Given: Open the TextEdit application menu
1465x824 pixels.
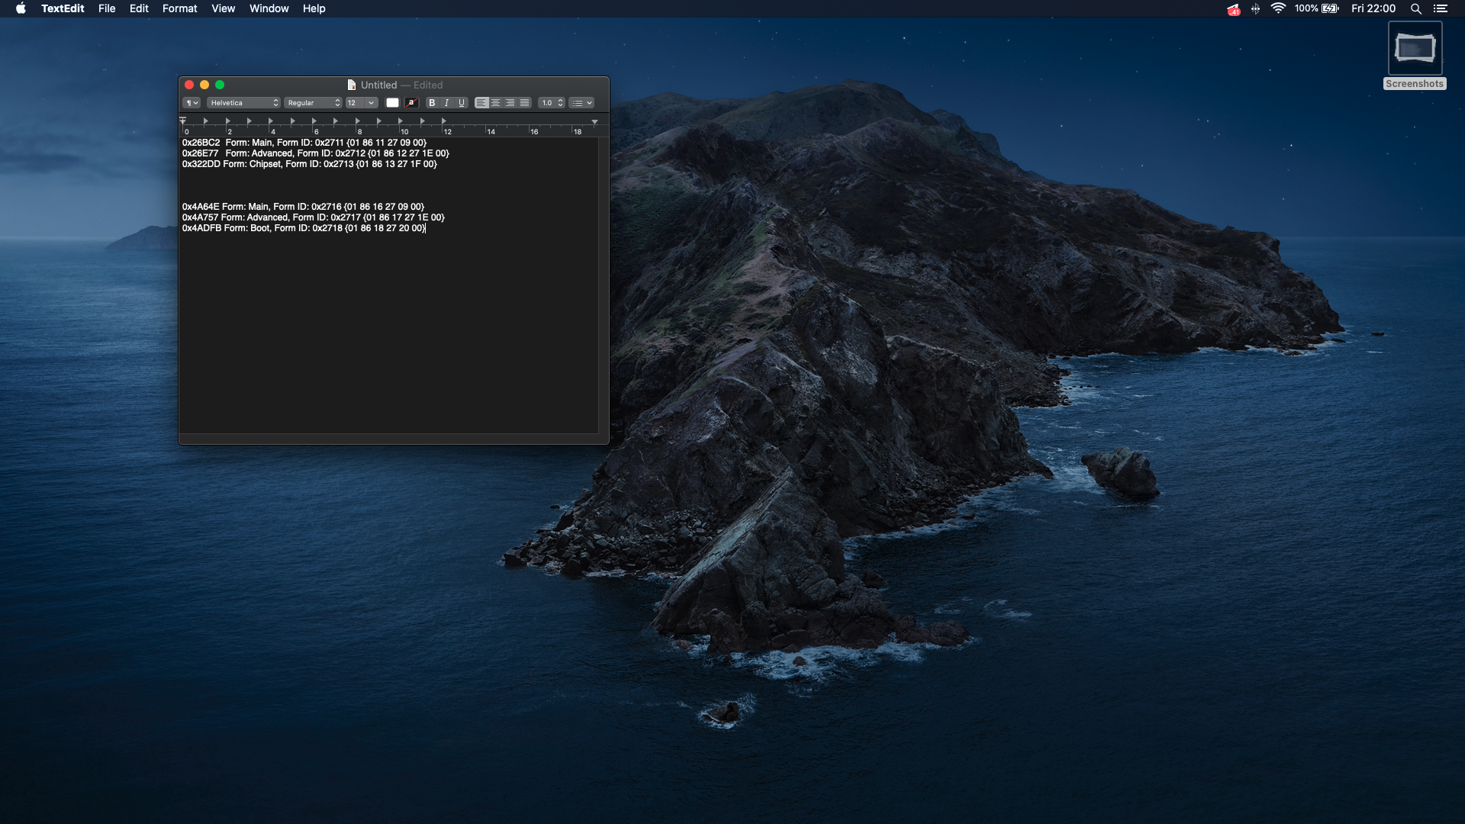Looking at the screenshot, I should (63, 8).
